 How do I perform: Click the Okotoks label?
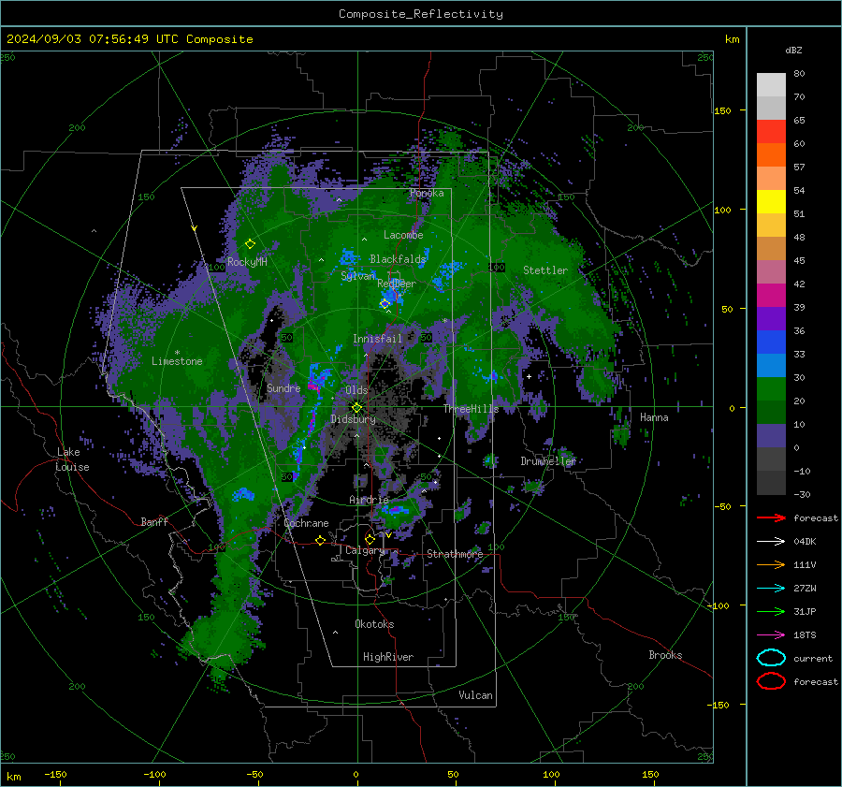point(374,624)
